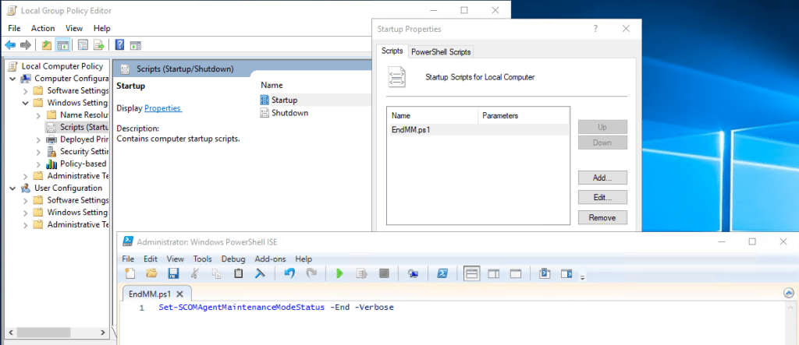Click the Back arrow in Group Policy Editor
This screenshot has width=799, height=345.
[x=10, y=45]
